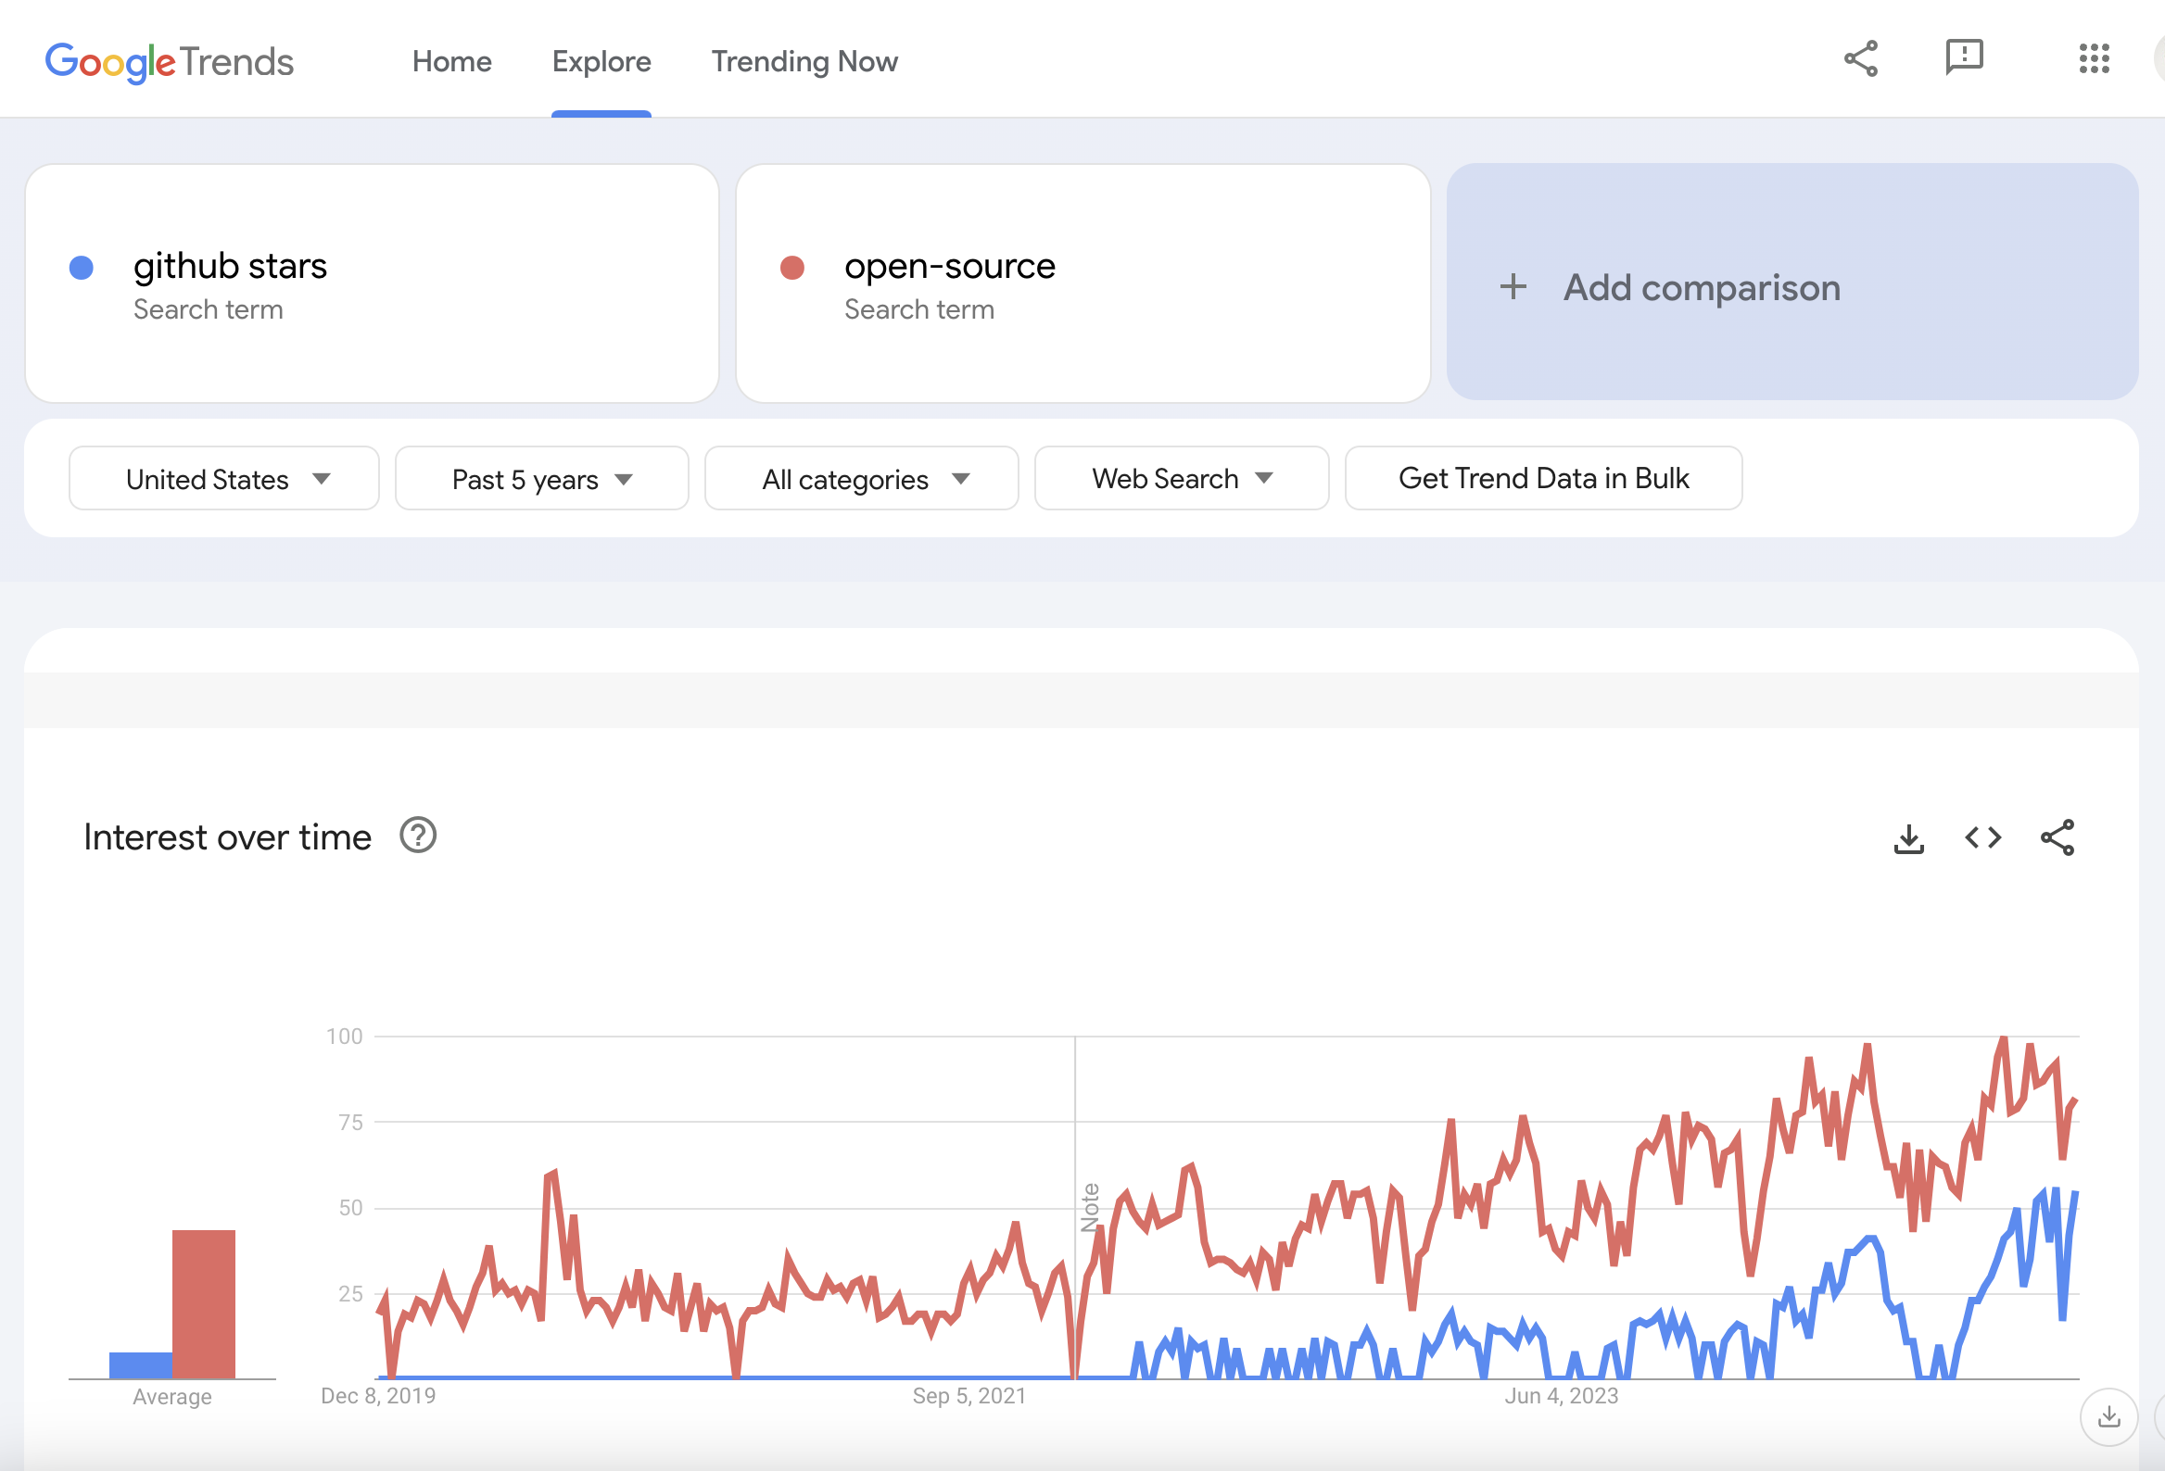Click Get Trend Data in Bulk

tap(1543, 479)
